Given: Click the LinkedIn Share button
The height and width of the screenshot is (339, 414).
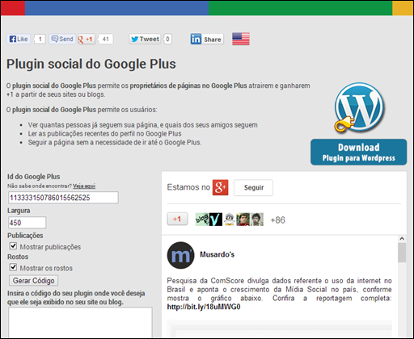Looking at the screenshot, I should (207, 40).
